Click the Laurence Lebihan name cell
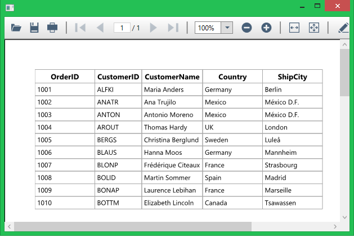Viewport: 354px width, 237px height. click(x=172, y=190)
